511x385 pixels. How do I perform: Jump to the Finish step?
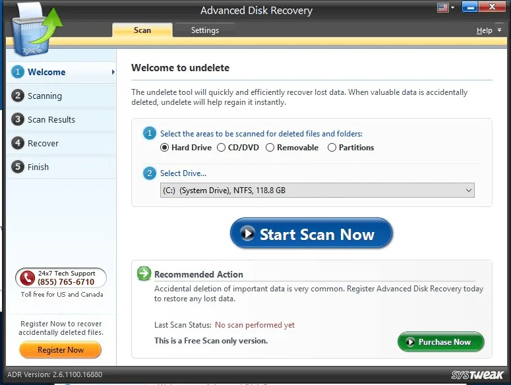[x=61, y=167]
